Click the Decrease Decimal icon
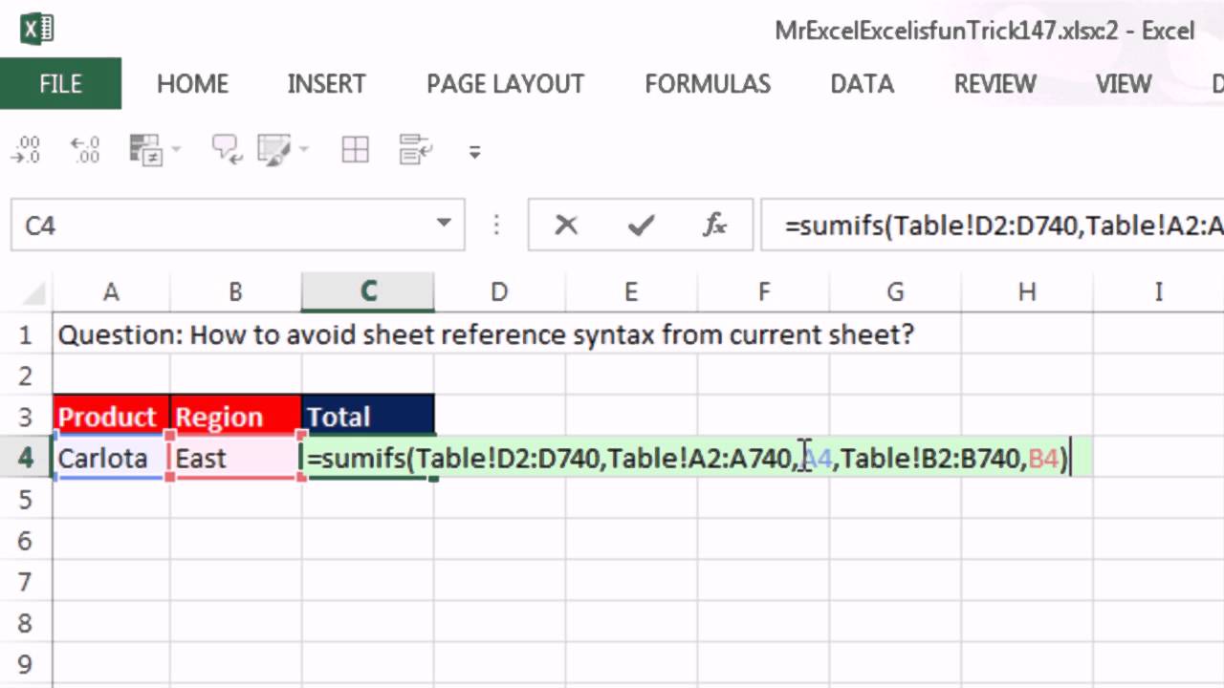 (x=25, y=149)
